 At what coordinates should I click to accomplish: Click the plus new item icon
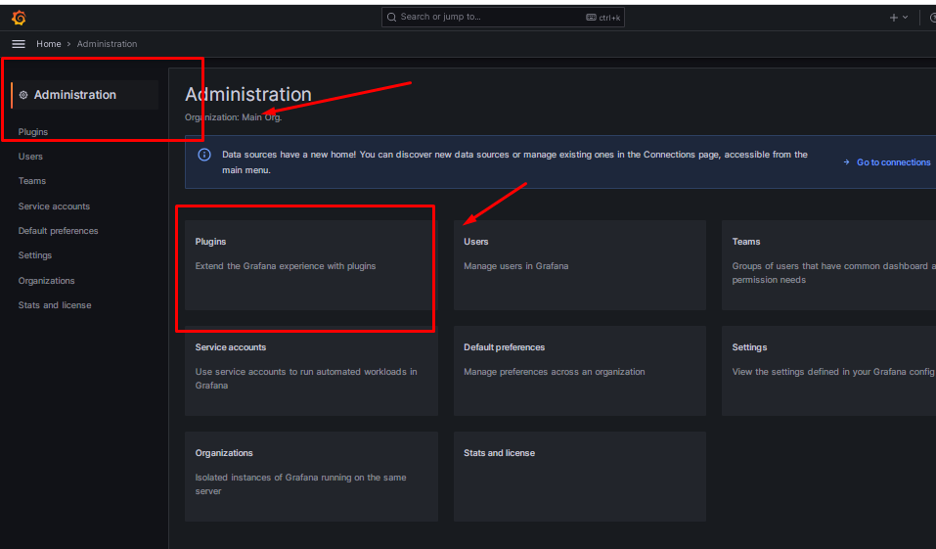[894, 18]
